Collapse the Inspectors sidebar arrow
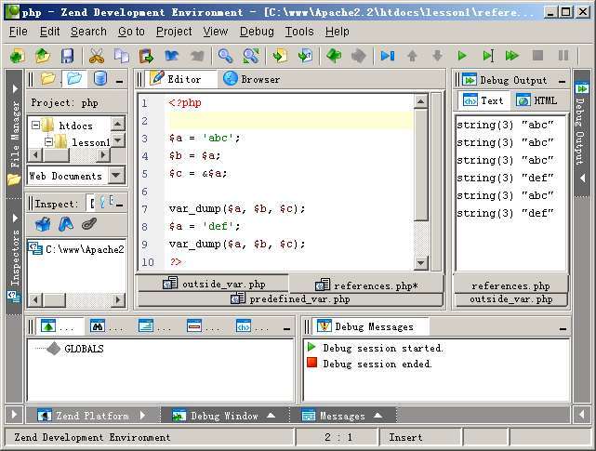This screenshot has width=596, height=451. [15, 218]
